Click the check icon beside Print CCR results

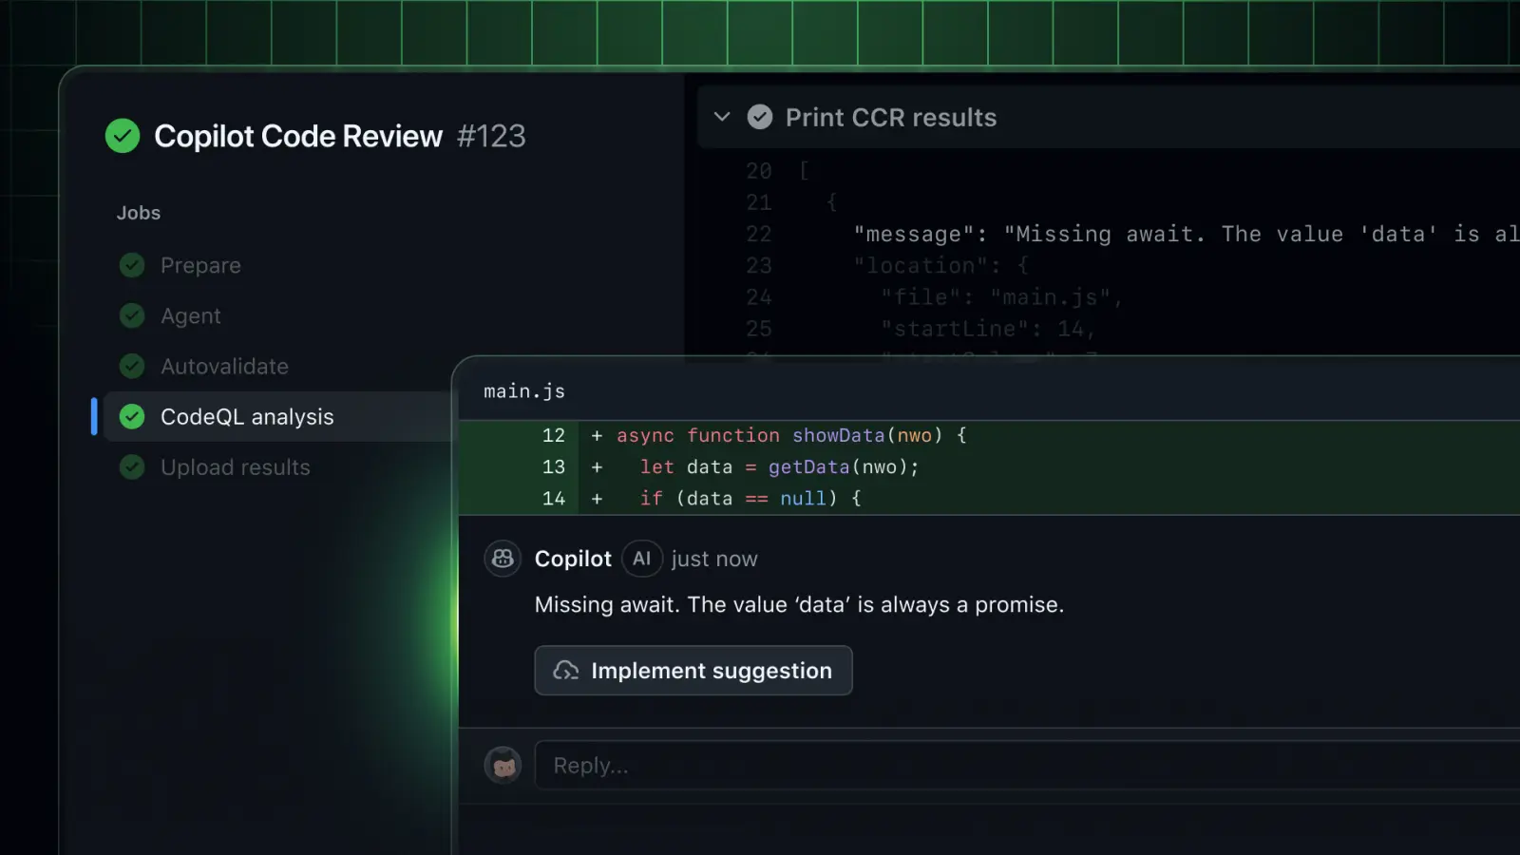[x=760, y=117]
